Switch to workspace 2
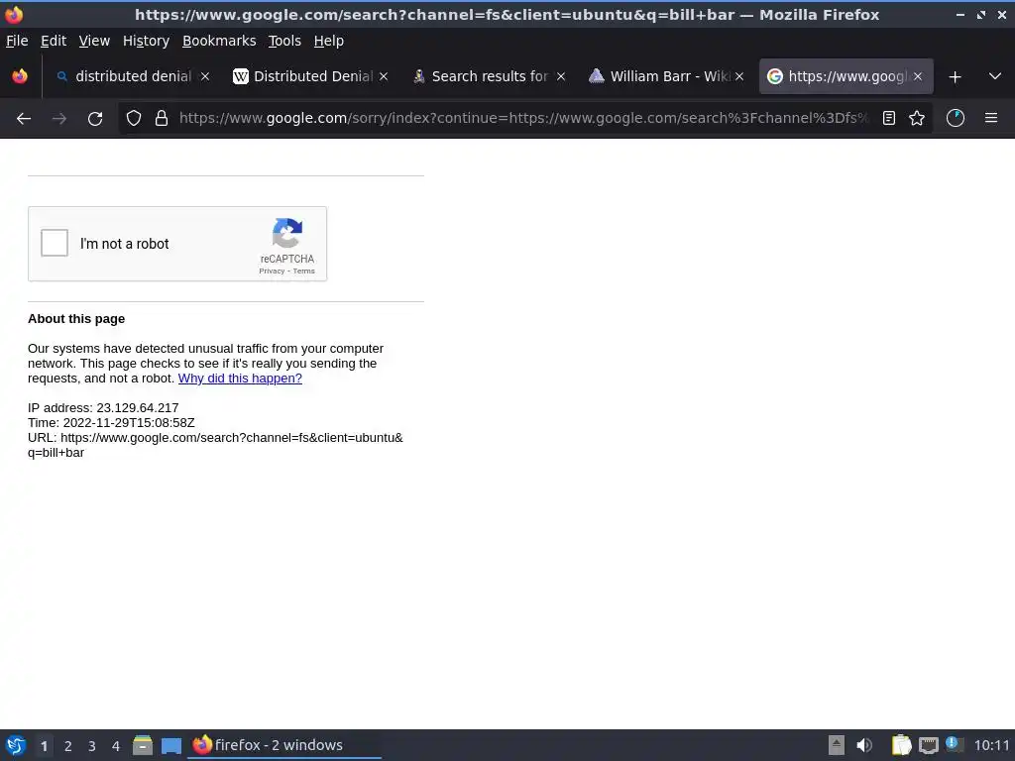Screen dimensions: 1015x761 [x=68, y=746]
